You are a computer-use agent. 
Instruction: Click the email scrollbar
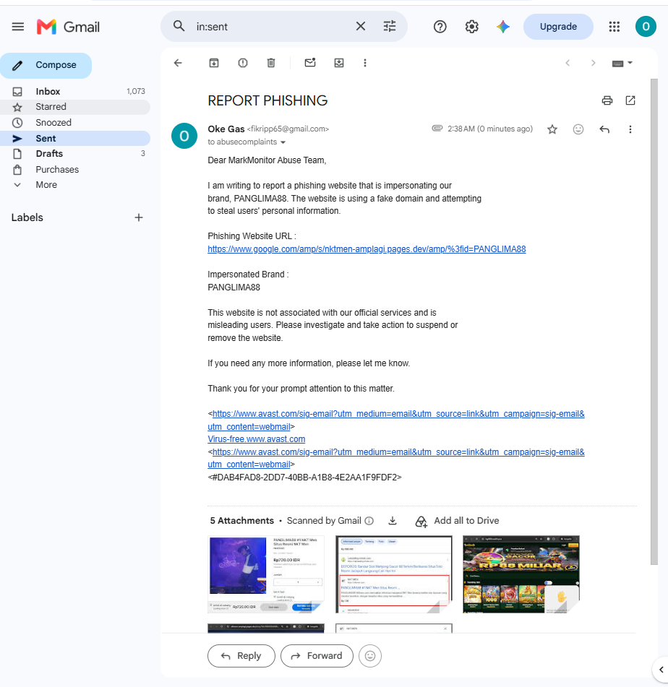pos(654,321)
